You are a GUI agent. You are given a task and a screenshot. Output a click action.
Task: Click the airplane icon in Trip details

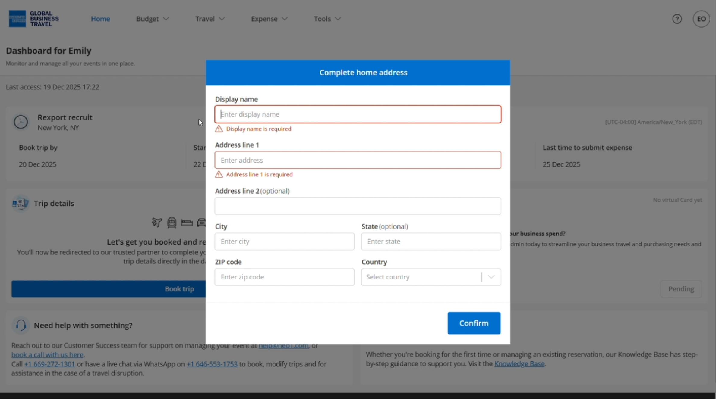[x=157, y=223]
